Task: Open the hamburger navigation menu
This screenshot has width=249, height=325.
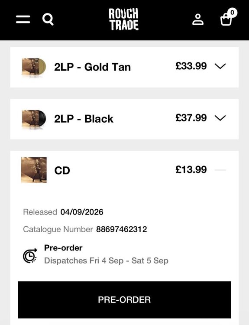Action: (x=23, y=19)
